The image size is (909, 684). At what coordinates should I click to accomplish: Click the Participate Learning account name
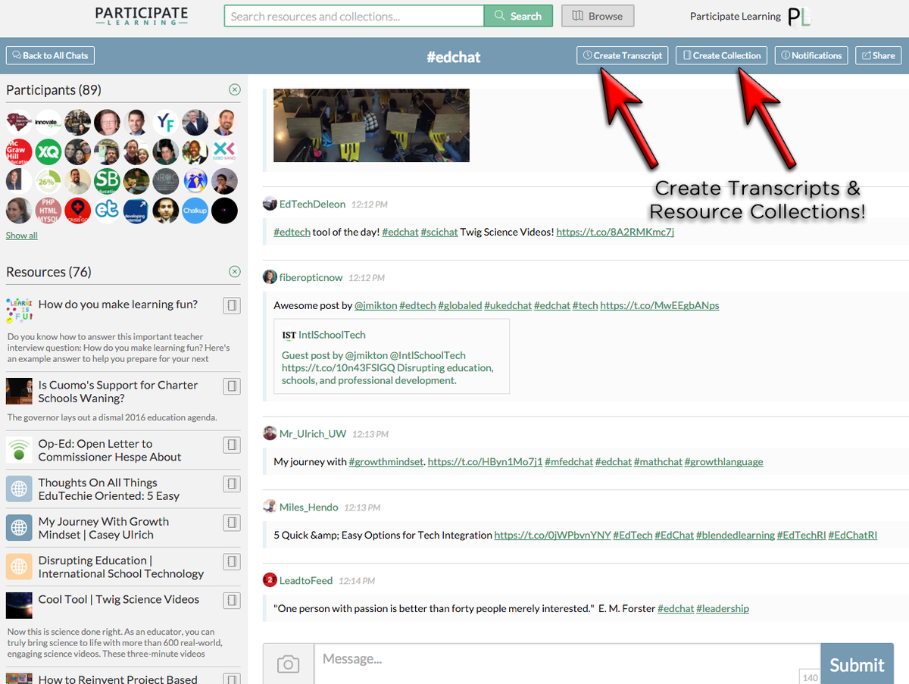point(735,16)
